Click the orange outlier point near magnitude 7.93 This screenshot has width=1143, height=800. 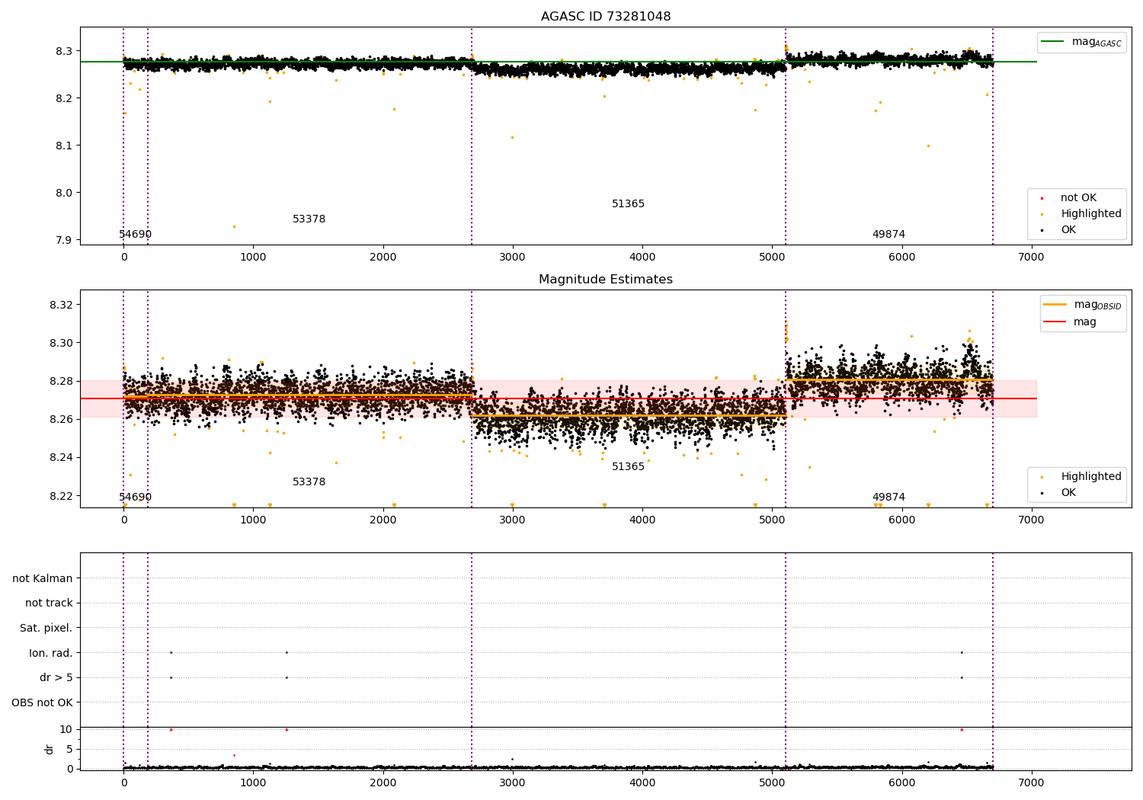pos(234,226)
